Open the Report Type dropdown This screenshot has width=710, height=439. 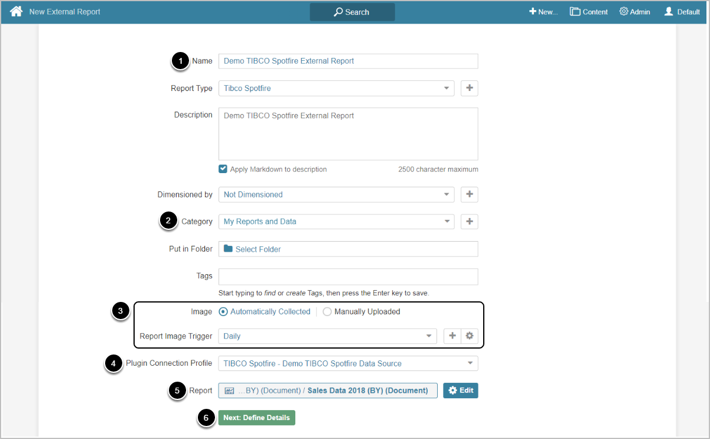[x=336, y=88]
